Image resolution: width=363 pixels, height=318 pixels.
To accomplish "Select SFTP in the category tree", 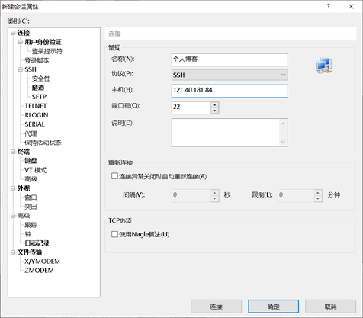I will (39, 97).
